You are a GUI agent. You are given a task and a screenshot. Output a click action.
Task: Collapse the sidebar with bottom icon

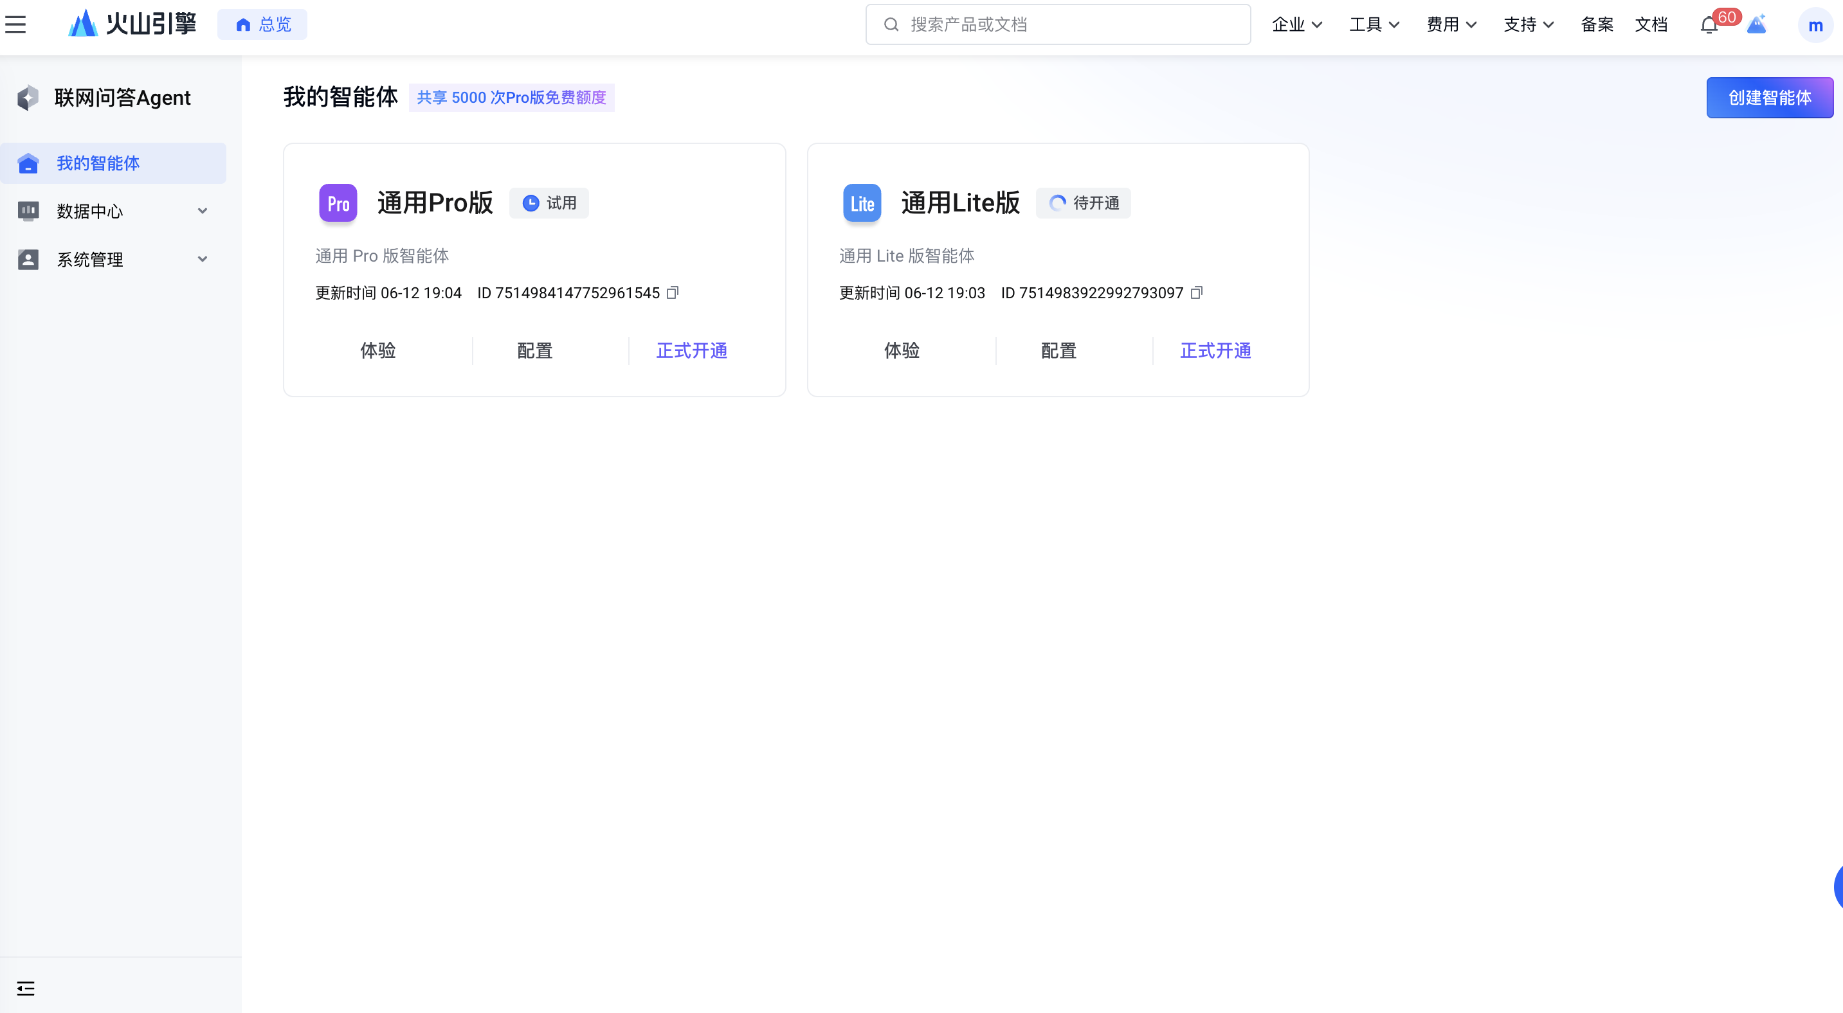pos(26,988)
